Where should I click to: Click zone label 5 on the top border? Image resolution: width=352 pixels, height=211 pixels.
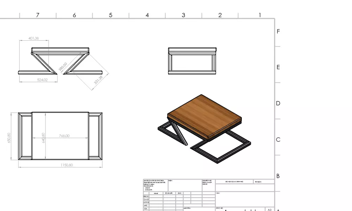111,15
